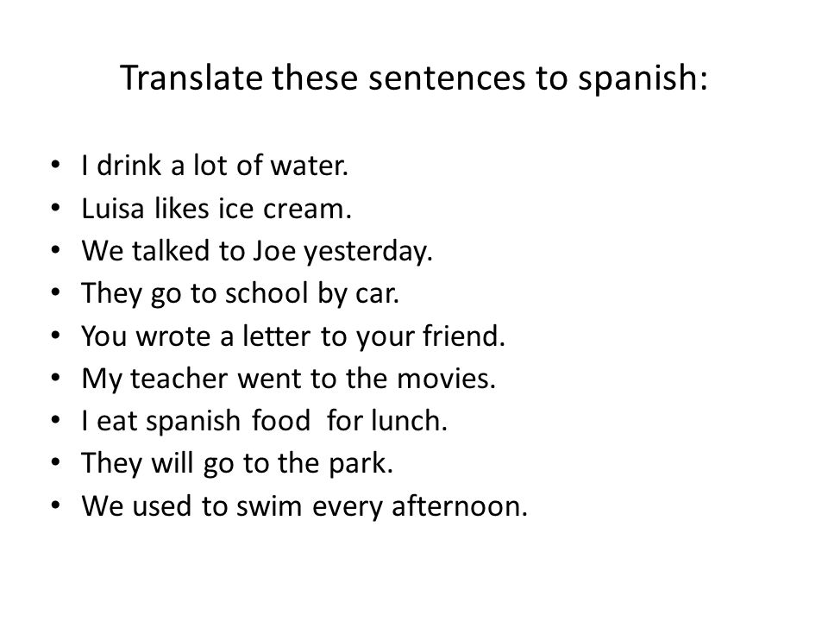Click 'I eat spanish food for lunch.'
Viewport: 828px width, 621px height.
[265, 422]
